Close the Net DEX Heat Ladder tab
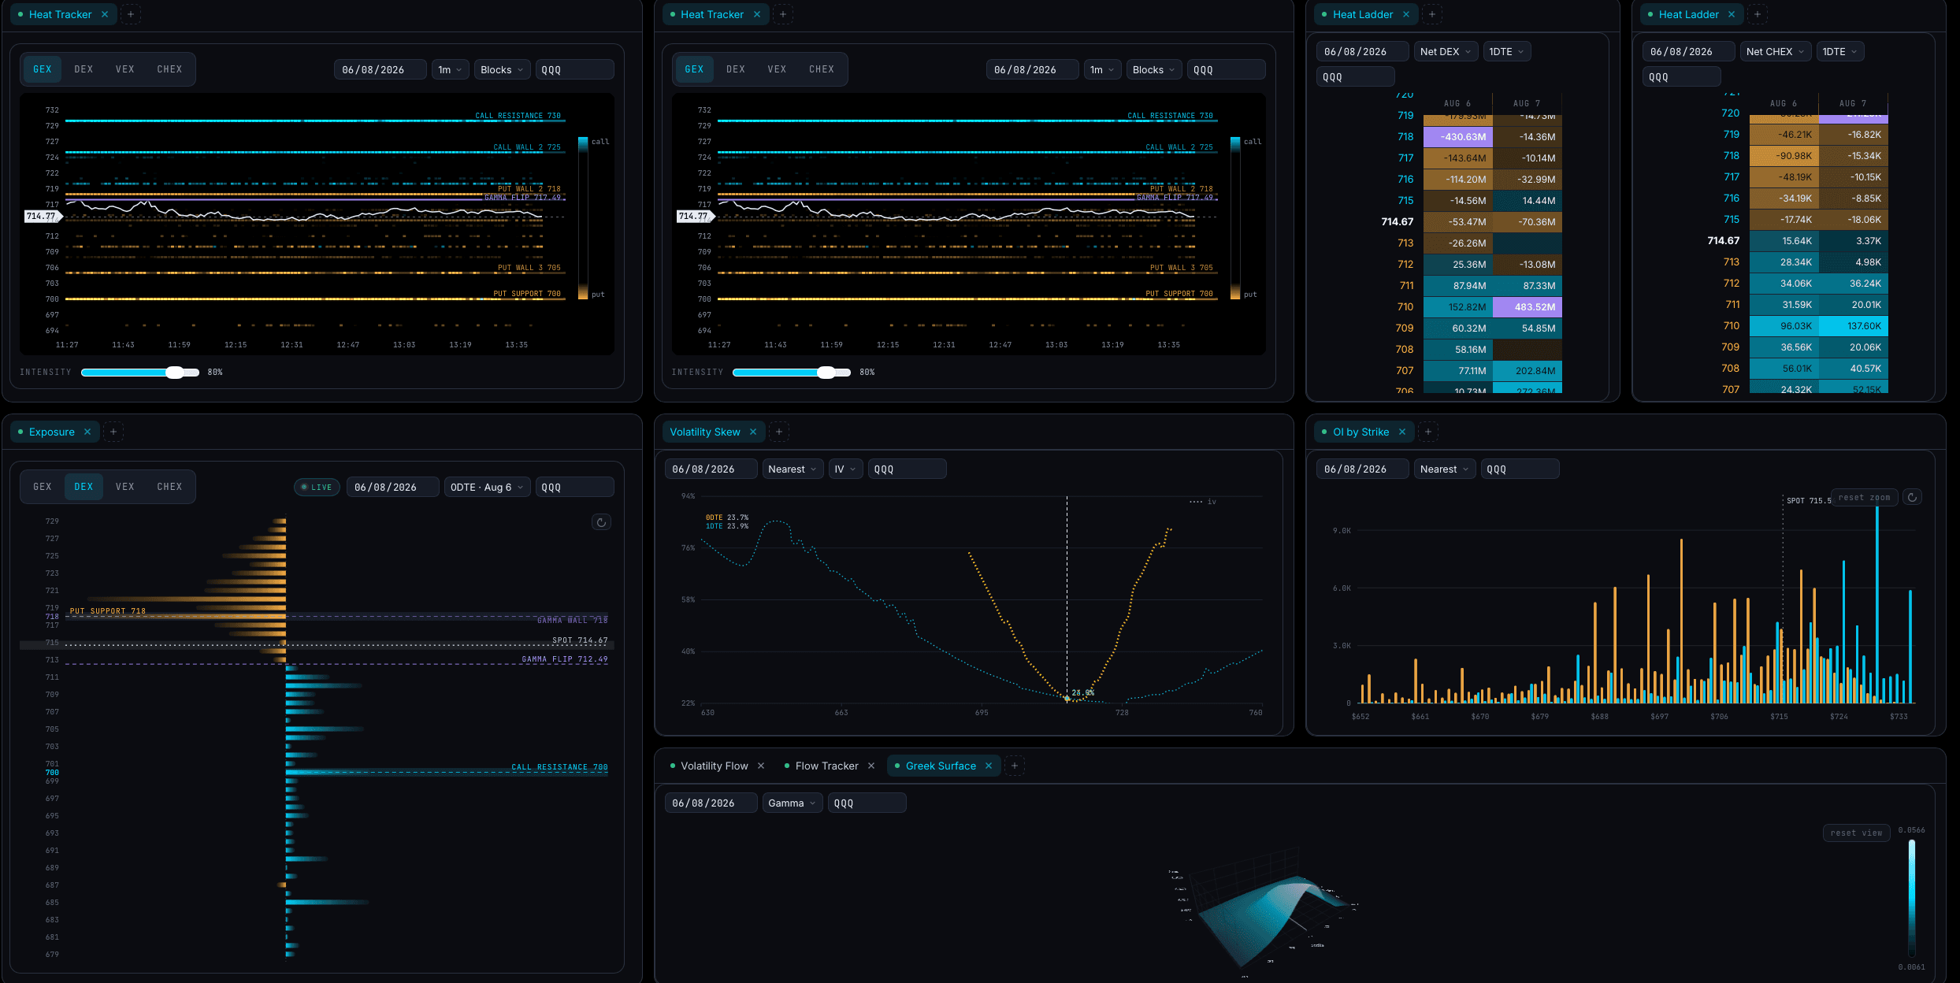1960x983 pixels. 1406,14
